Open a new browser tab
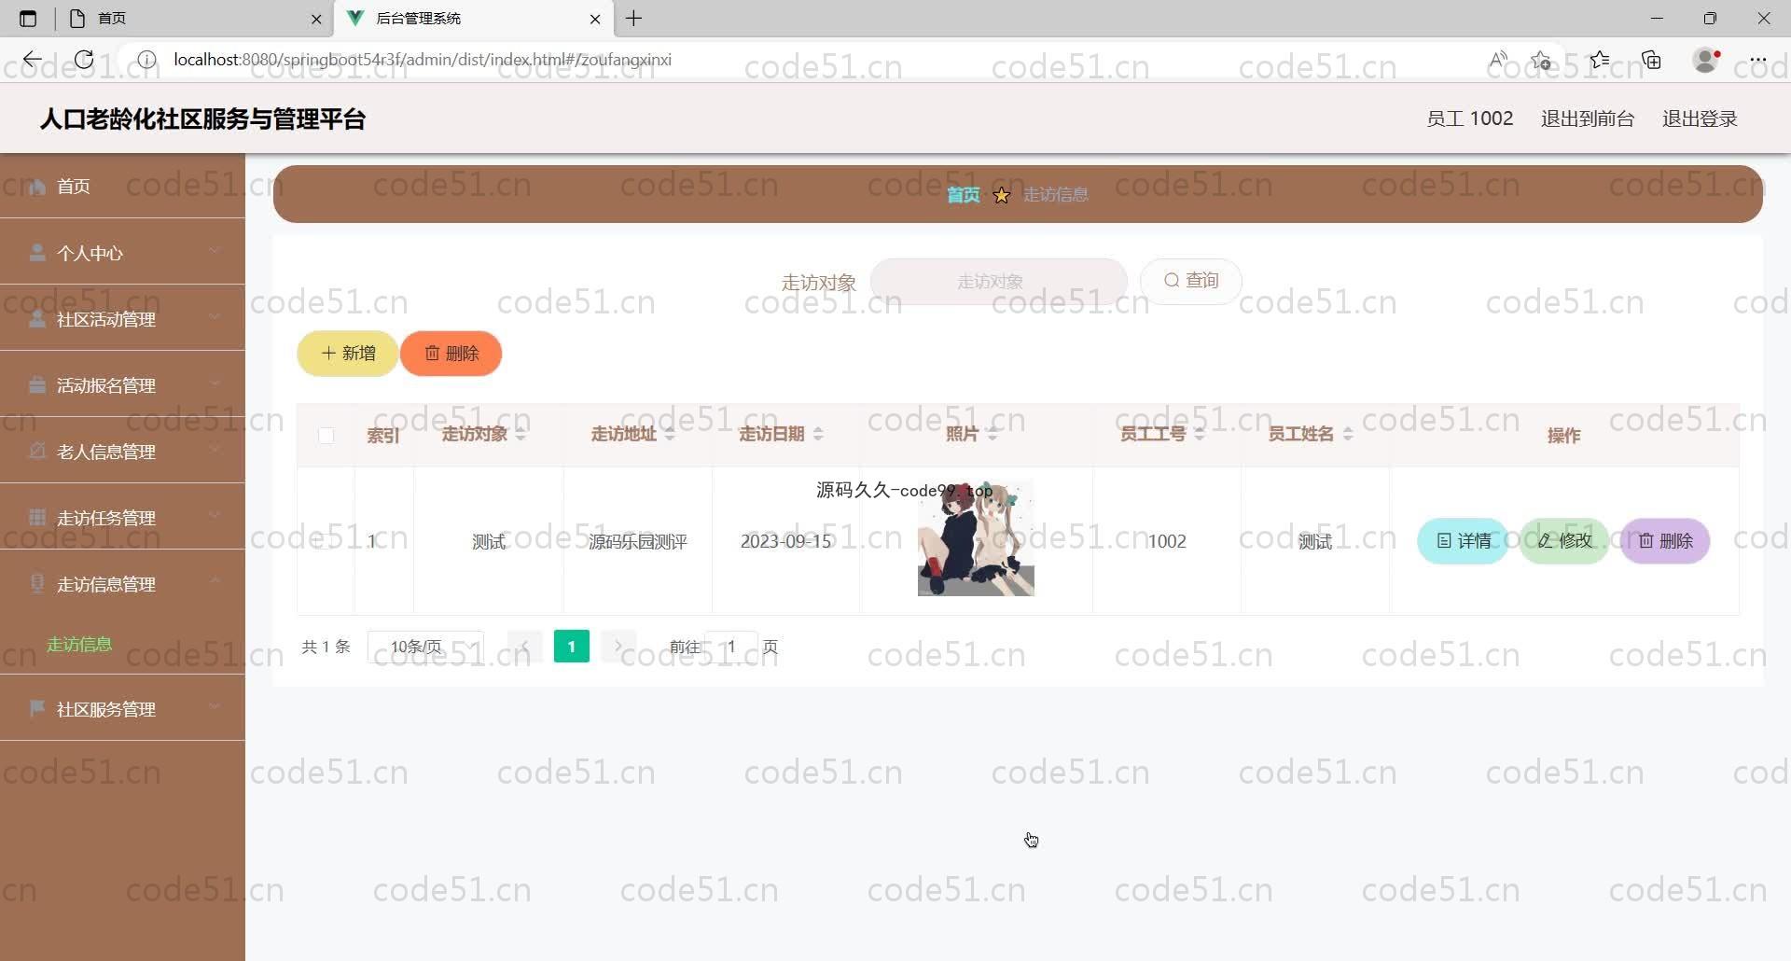1791x961 pixels. pos(633,19)
